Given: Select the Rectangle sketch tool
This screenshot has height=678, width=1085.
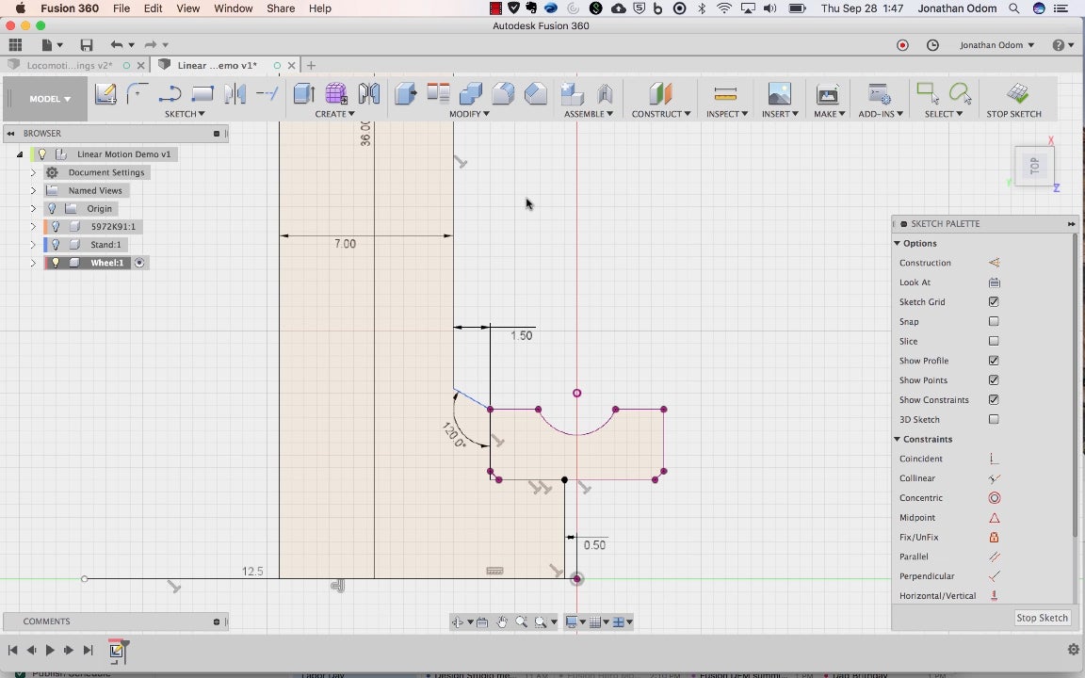Looking at the screenshot, I should (202, 93).
